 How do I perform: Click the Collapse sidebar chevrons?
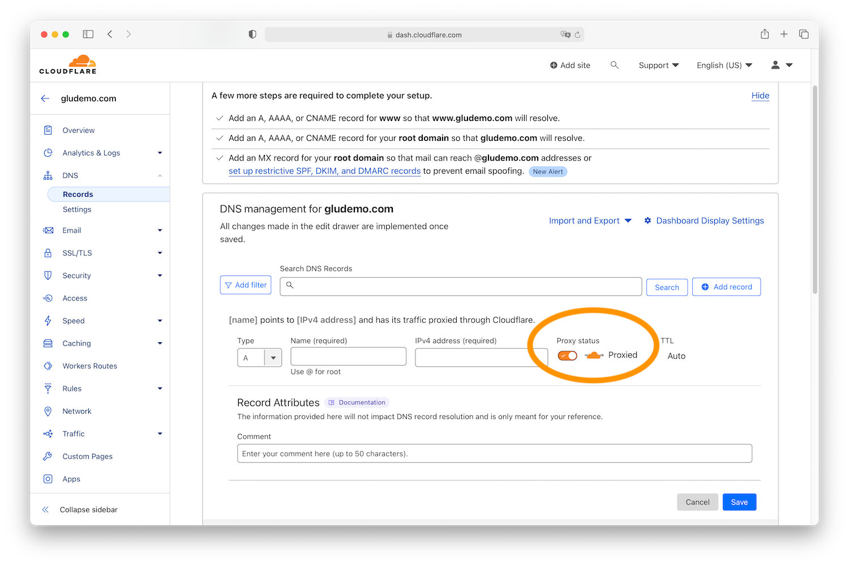click(x=45, y=510)
